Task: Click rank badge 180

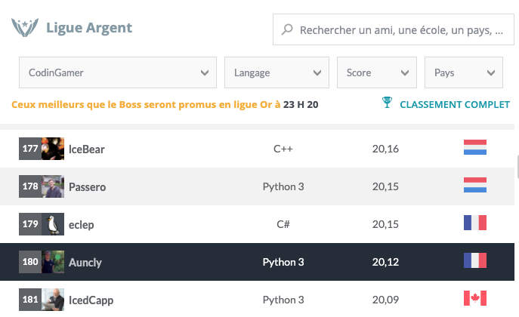Action: 30,262
